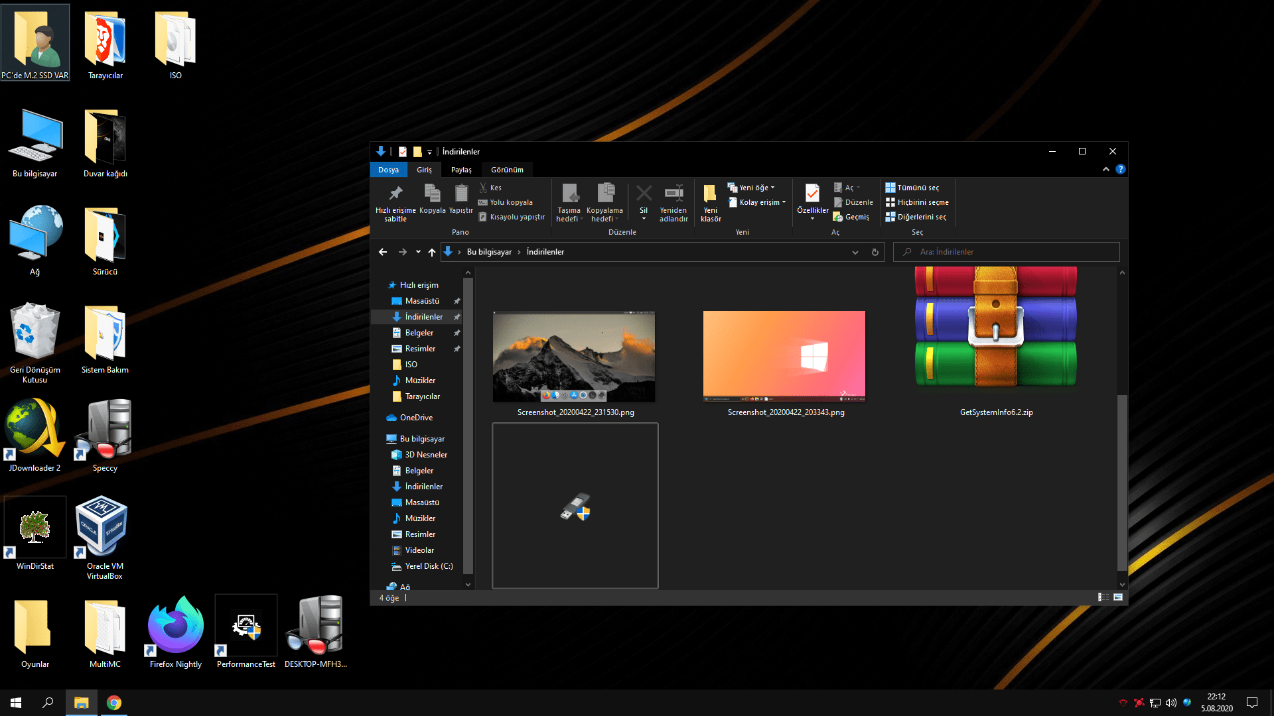The image size is (1274, 716).
Task: Click the Kopyala (Copy) ribbon icon
Action: click(x=432, y=194)
